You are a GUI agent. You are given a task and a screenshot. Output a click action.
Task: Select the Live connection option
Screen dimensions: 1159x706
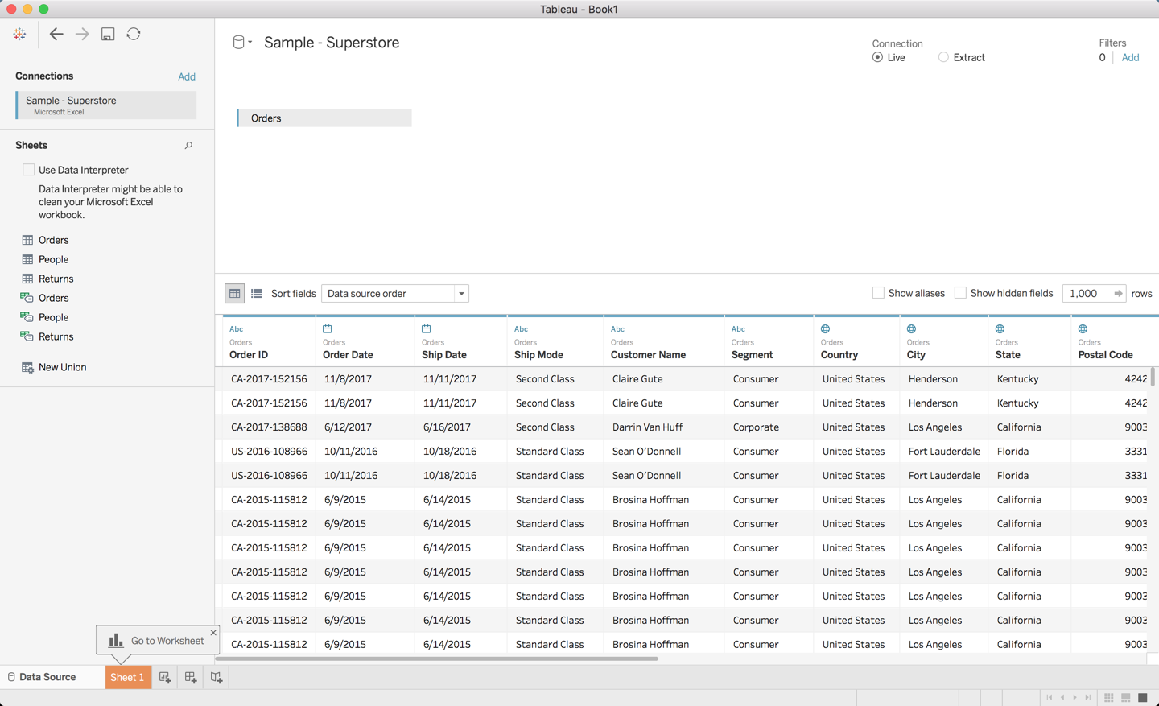coord(877,57)
